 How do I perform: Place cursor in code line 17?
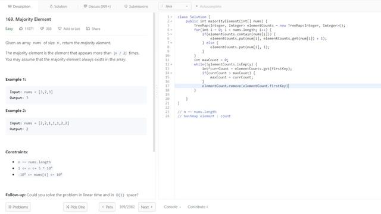[278, 86]
